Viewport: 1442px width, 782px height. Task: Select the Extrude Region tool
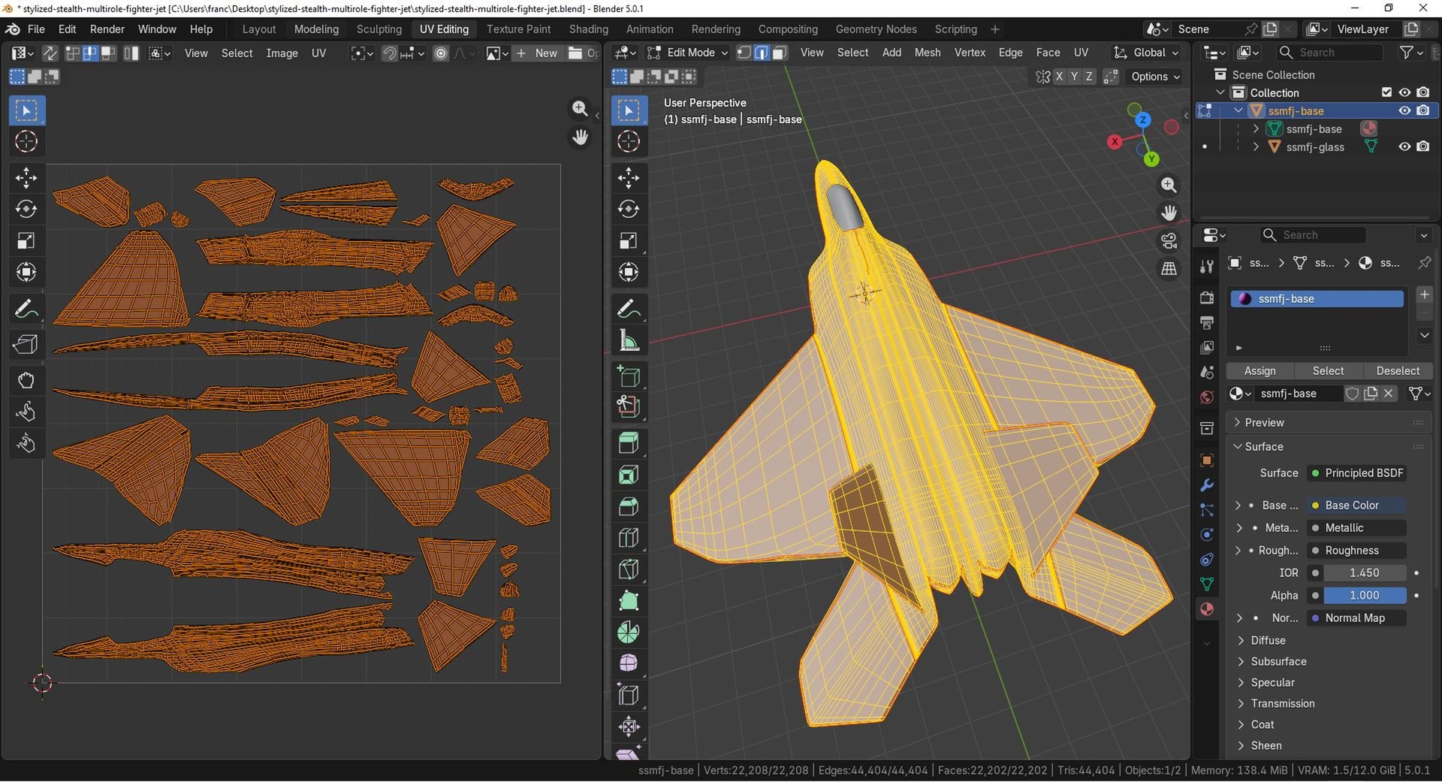629,442
